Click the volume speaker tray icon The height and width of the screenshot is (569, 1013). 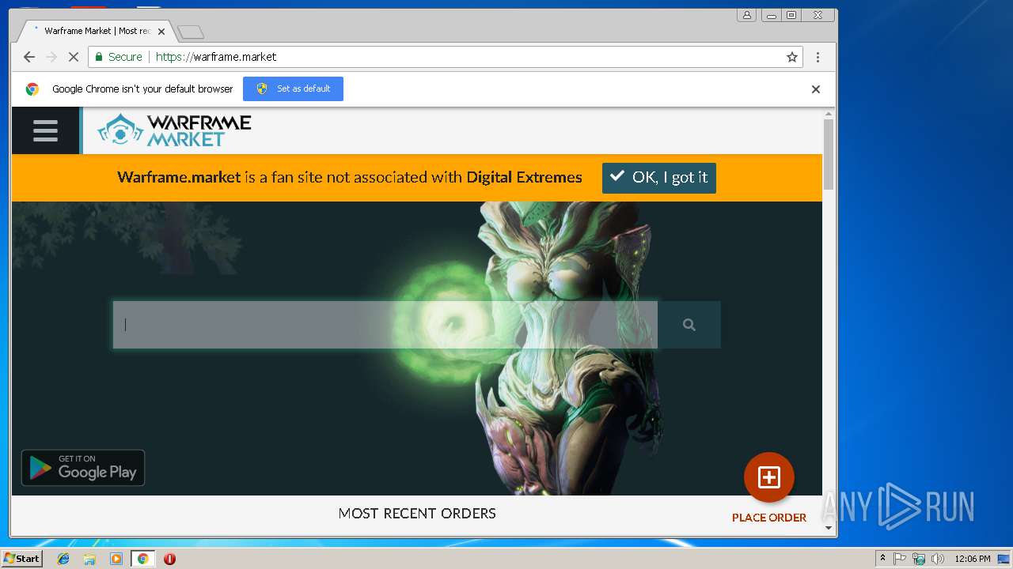click(938, 559)
